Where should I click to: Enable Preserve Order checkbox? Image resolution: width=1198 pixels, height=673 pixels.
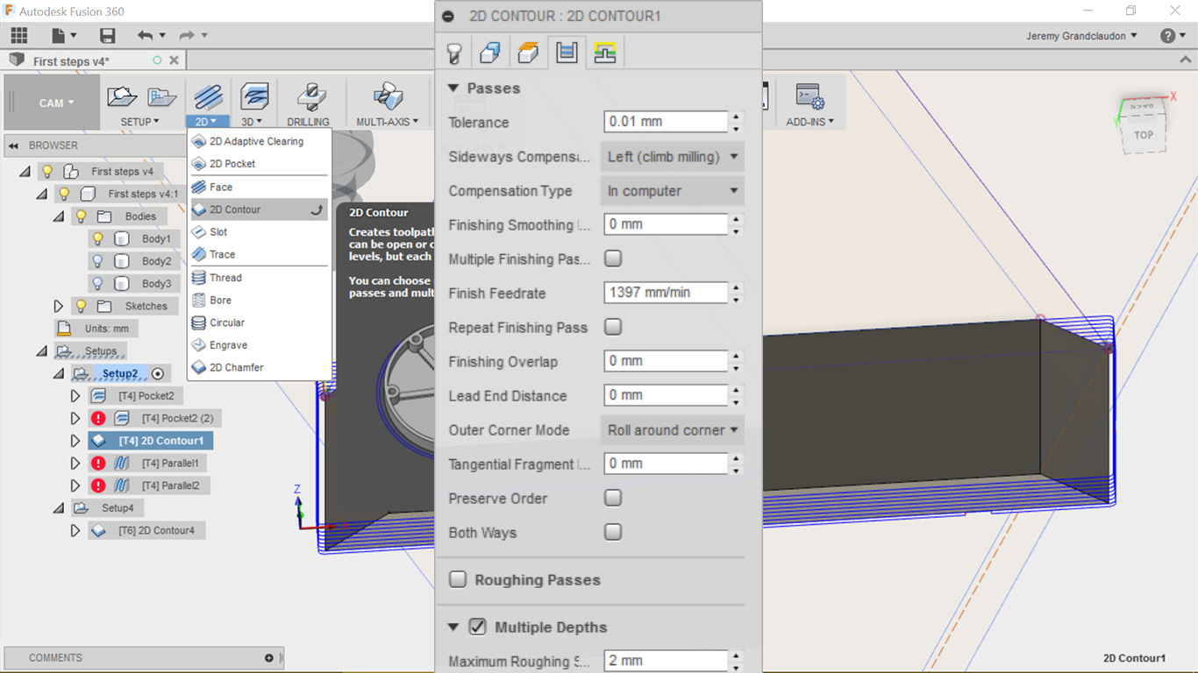613,498
